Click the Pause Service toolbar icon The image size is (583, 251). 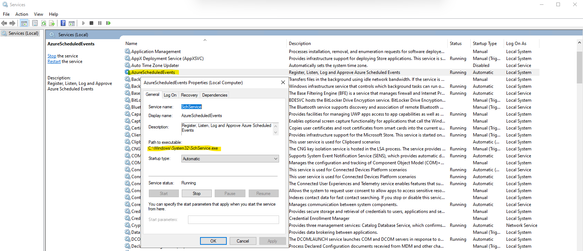100,23
